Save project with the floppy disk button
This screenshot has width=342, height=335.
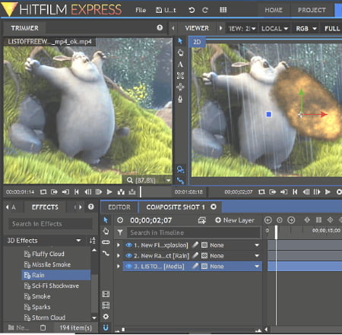pyautogui.click(x=159, y=10)
